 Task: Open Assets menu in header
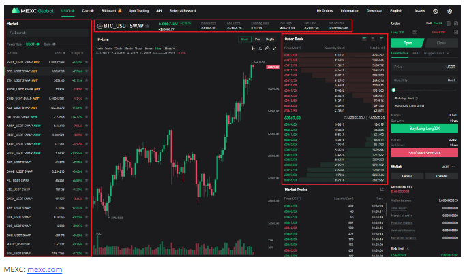(420, 11)
